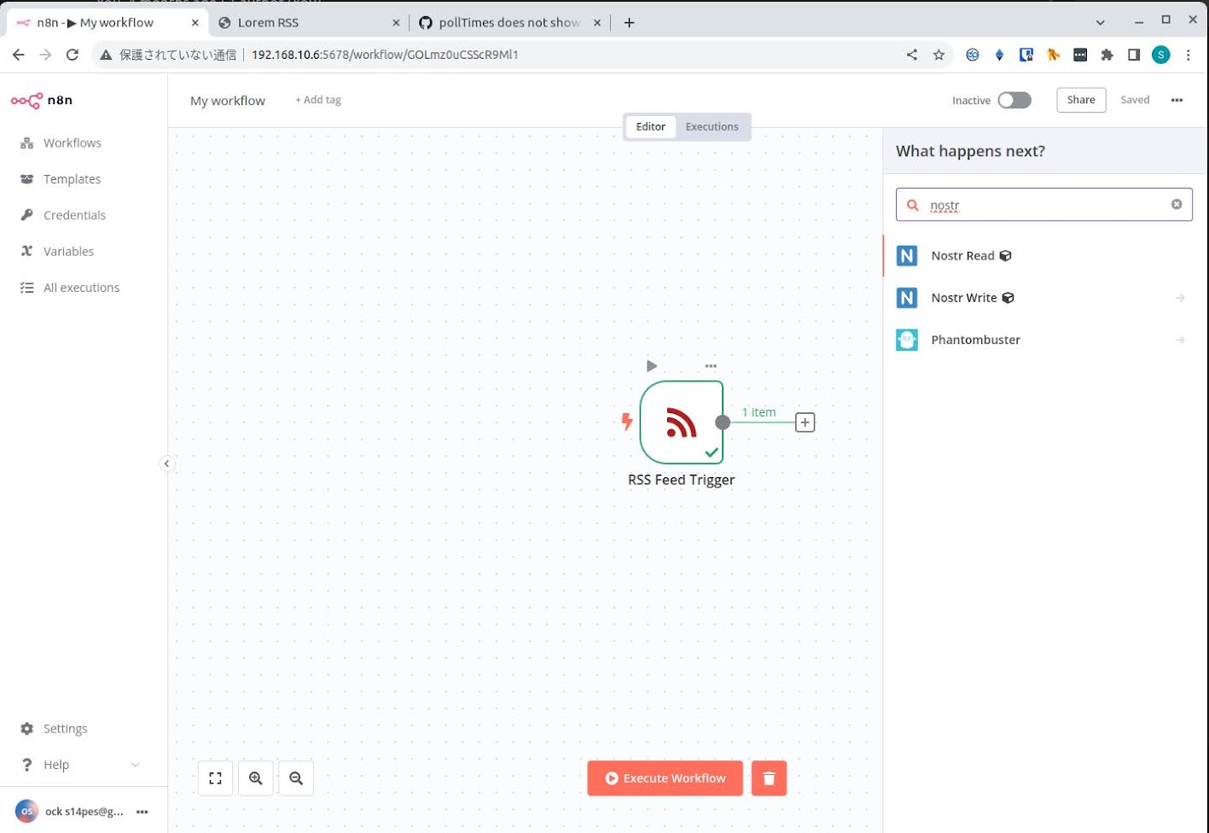Switch to the pollTimes GitHub browser tab
Image resolution: width=1209 pixels, height=833 pixels.
(510, 23)
